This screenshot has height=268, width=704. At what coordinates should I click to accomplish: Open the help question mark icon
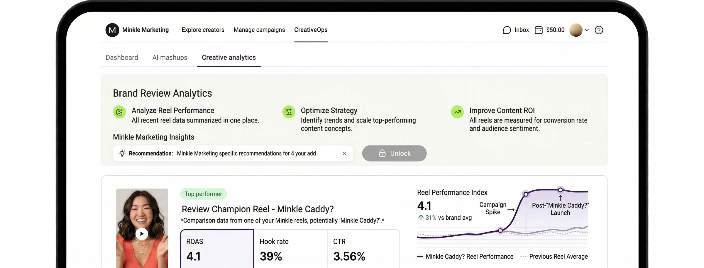pyautogui.click(x=599, y=30)
